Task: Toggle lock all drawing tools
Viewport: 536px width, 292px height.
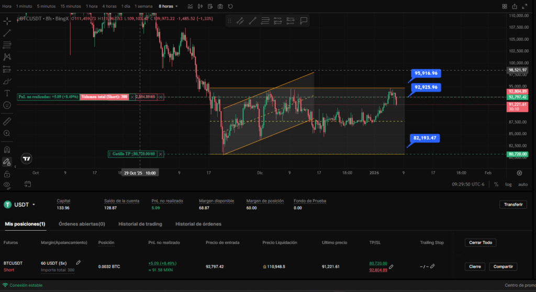Action: (x=7, y=173)
